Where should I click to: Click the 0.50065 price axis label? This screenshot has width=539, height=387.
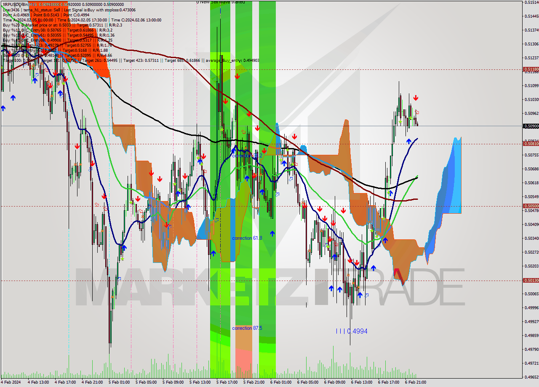click(x=531, y=294)
